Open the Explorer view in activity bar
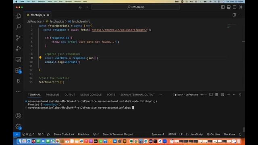The image size is (258, 145). [x=18, y=16]
